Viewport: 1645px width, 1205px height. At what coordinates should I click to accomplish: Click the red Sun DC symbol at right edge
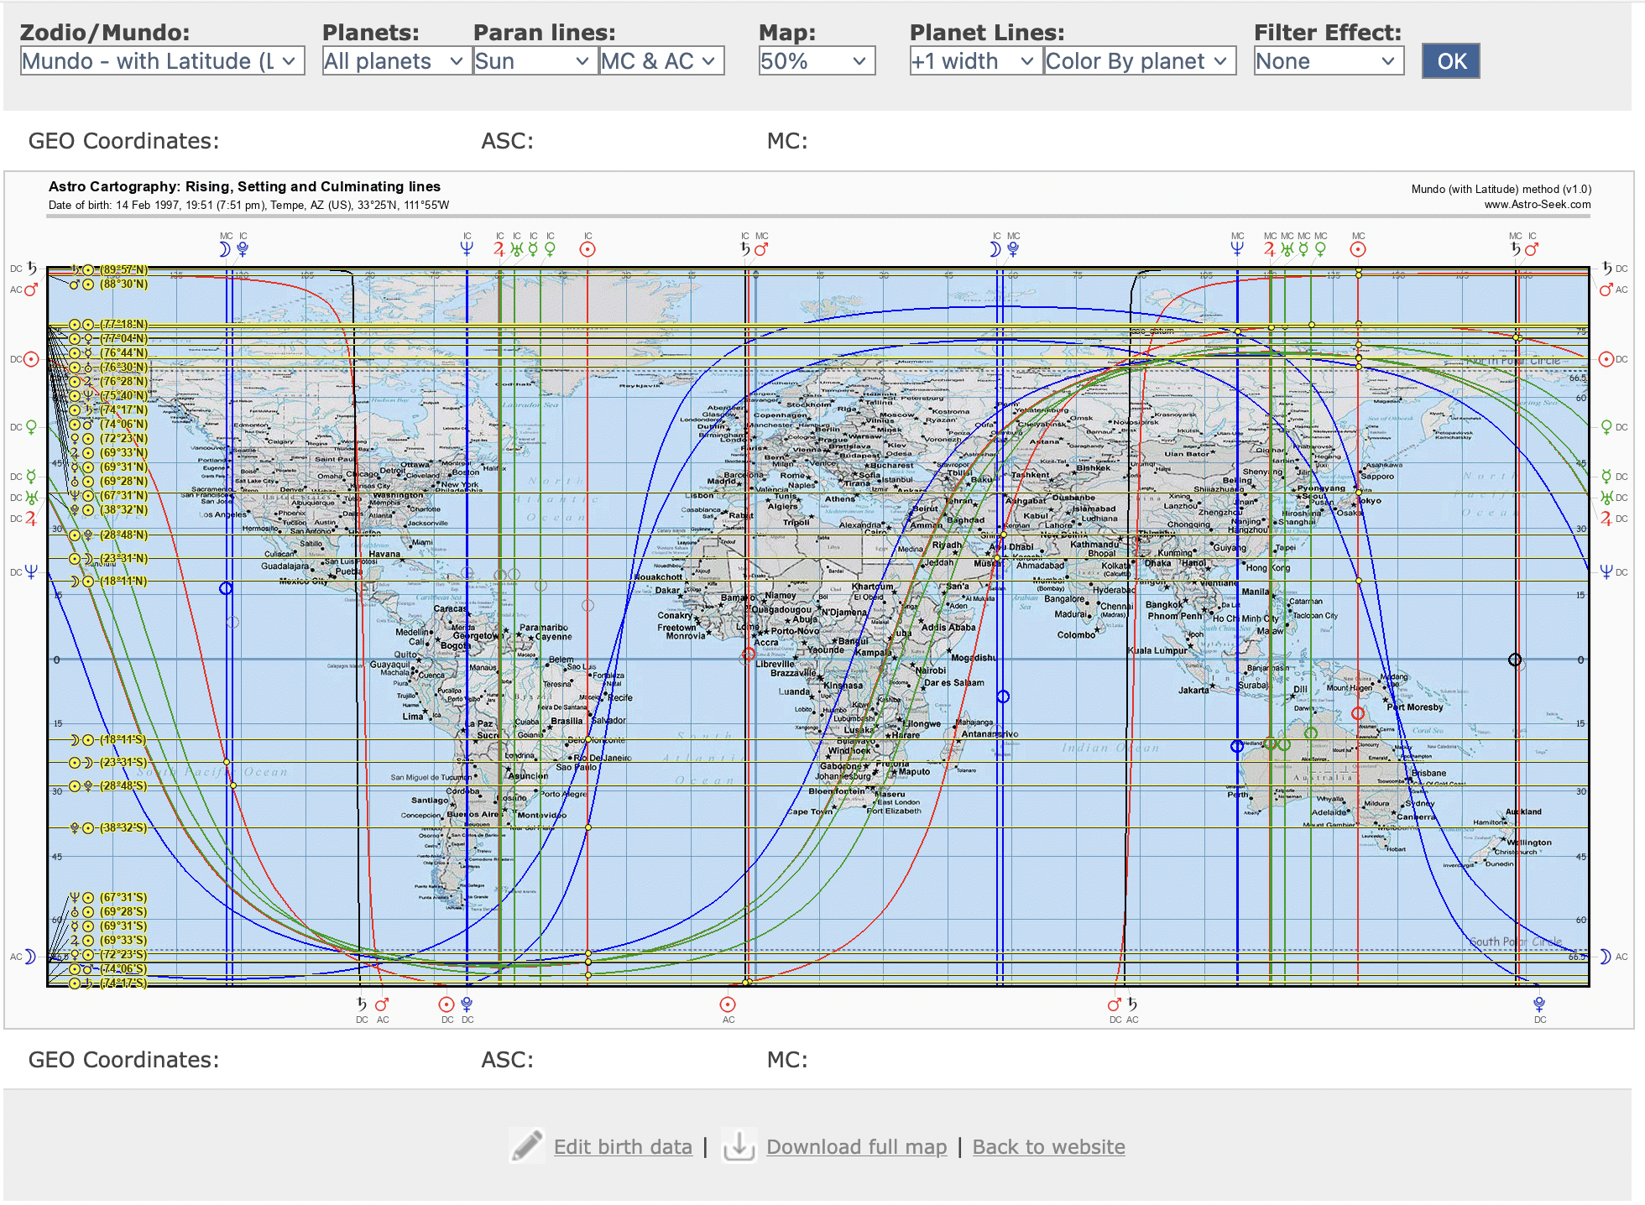click(1606, 359)
